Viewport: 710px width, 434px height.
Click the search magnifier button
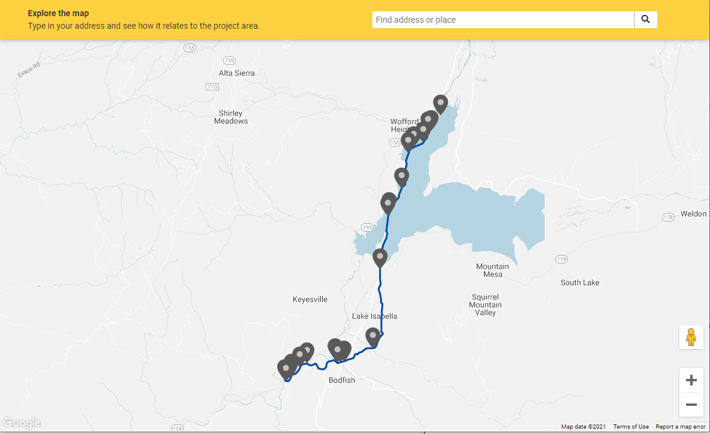tap(645, 20)
